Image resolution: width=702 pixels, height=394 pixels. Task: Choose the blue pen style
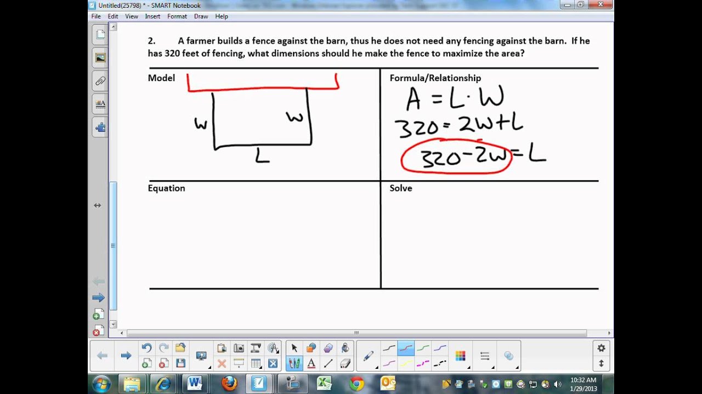(440, 348)
